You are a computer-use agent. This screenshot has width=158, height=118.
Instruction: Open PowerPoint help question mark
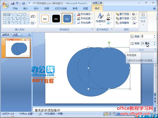(x=154, y=8)
